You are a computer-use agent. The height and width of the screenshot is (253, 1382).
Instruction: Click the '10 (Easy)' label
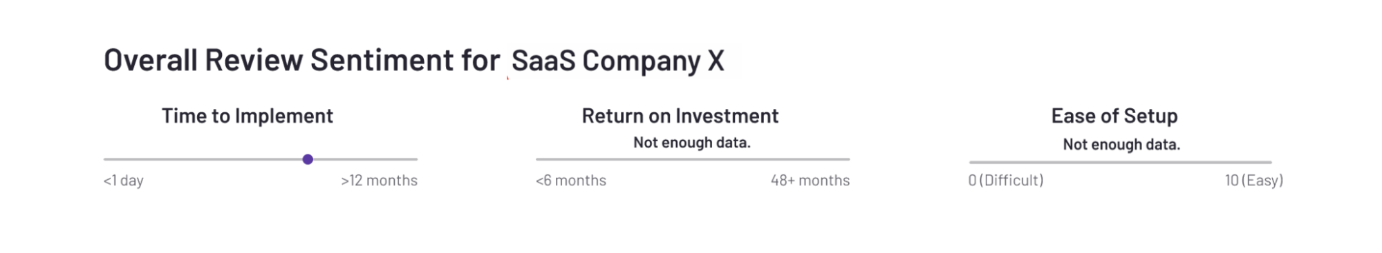point(1254,181)
